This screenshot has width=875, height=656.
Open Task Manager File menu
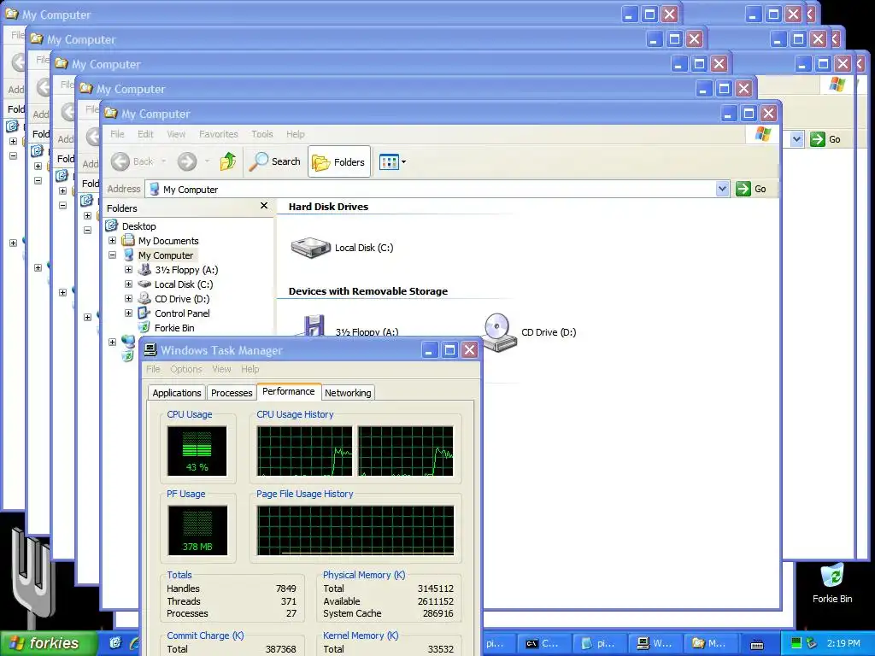(x=153, y=369)
